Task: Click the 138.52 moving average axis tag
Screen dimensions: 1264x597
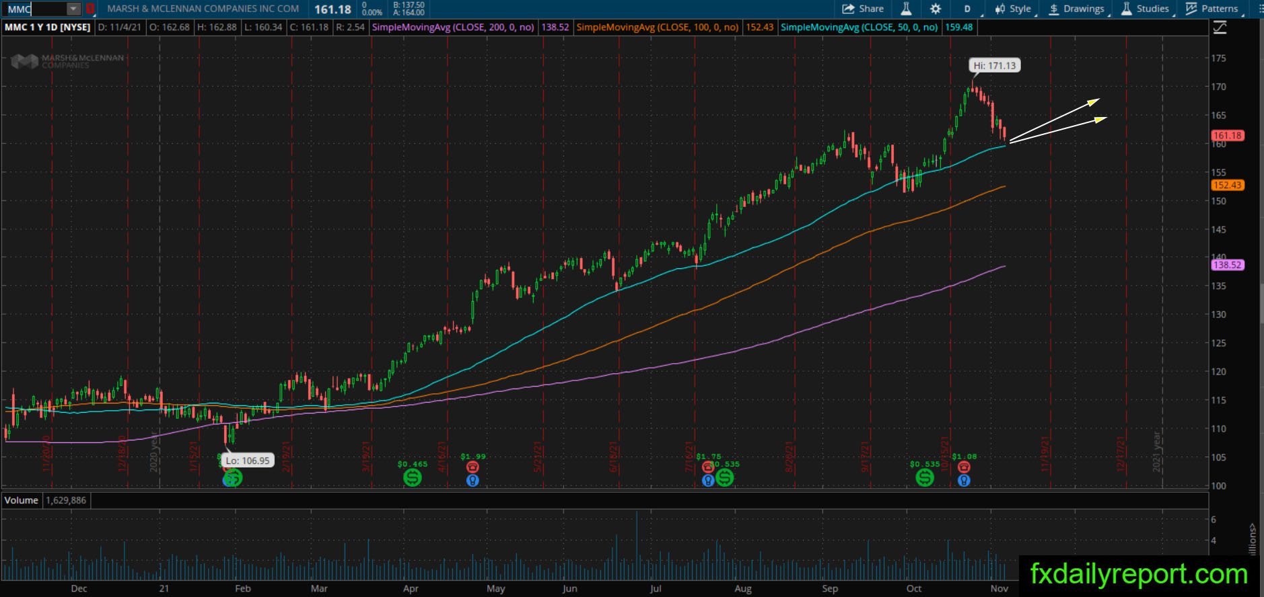Action: point(1227,265)
